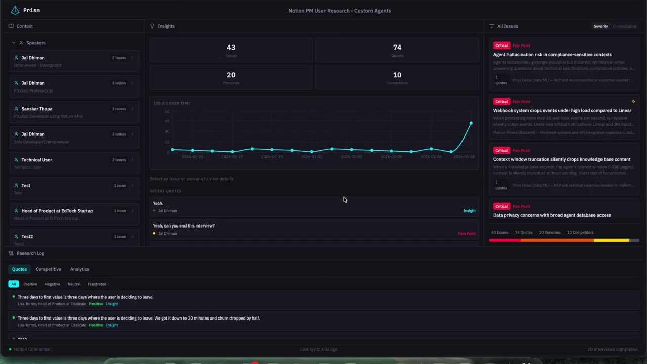Screen dimensions: 647x364
Task: Click "10 Competitors" in issues summary footer
Action: [x=580, y=232]
